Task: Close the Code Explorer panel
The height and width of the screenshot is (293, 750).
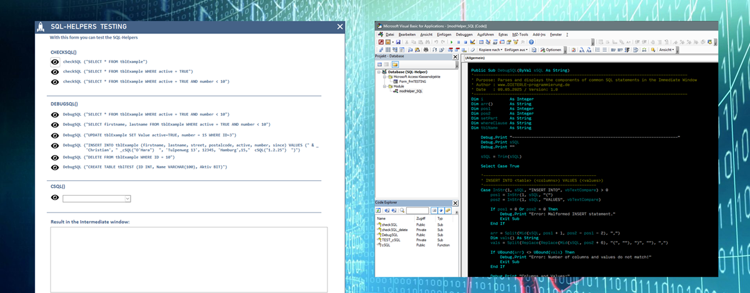Action: click(x=454, y=203)
